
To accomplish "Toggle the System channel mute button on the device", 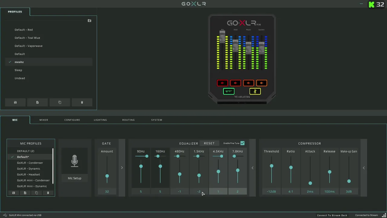I will click(x=262, y=83).
